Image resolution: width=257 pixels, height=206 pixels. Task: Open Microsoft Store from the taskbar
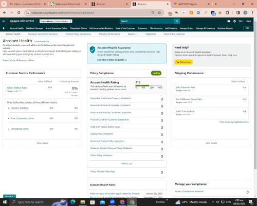tap(93, 202)
